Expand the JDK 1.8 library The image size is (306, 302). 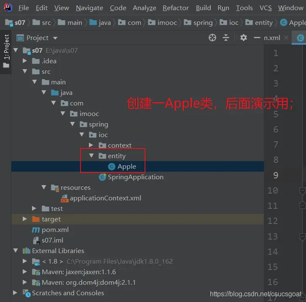pyautogui.click(x=25, y=261)
